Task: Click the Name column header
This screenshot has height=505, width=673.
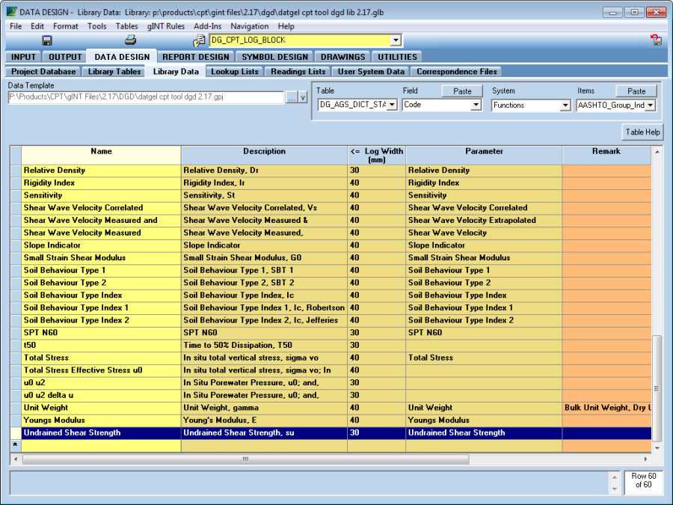Action: click(101, 151)
